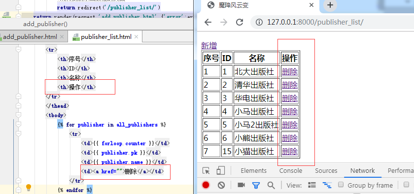Toggle the device toolbar in DevTools
414x194 pixels.
point(220,171)
